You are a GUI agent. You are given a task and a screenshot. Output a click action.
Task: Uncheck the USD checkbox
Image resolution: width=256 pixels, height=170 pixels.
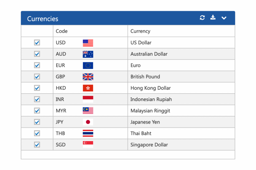coord(37,42)
